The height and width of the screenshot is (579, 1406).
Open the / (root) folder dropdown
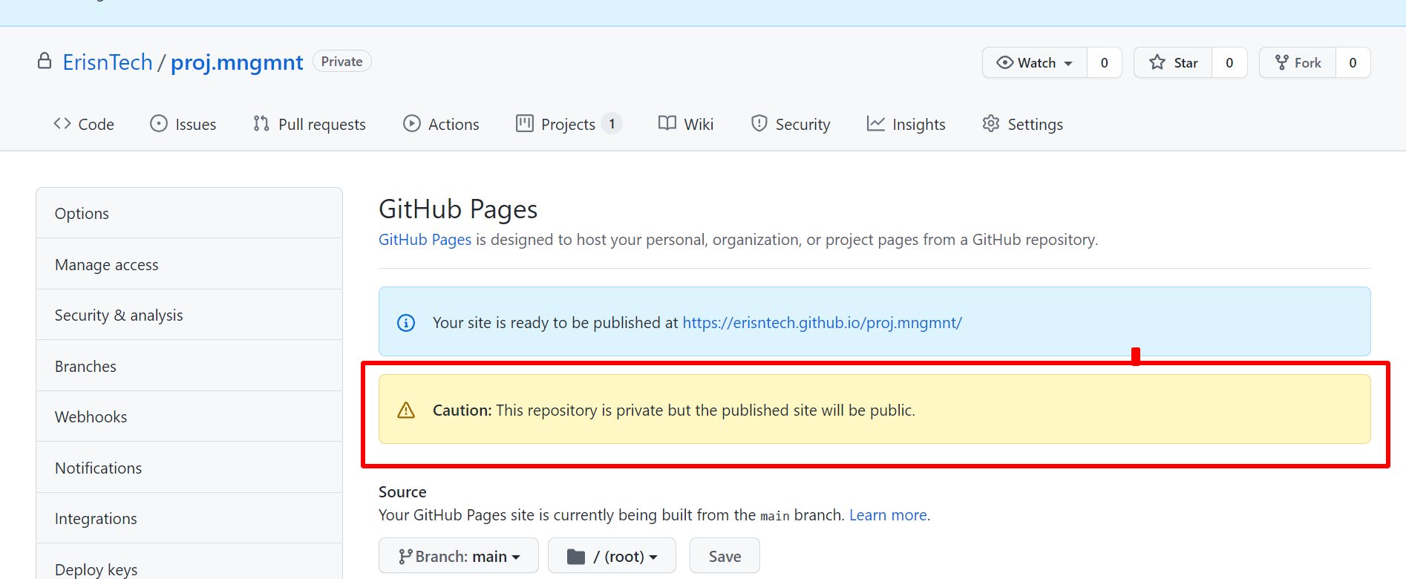click(612, 556)
